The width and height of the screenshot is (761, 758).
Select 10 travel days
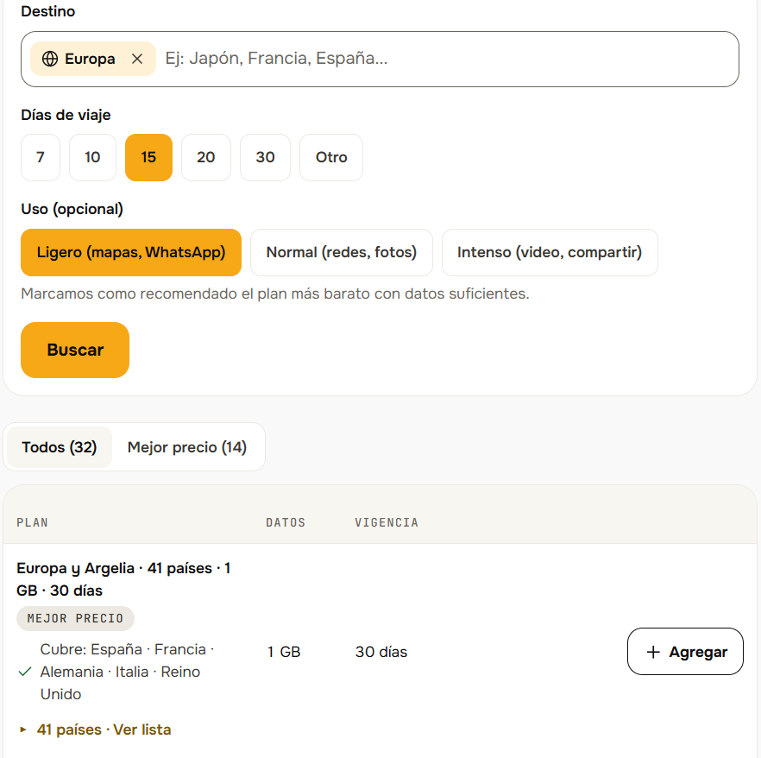point(92,157)
